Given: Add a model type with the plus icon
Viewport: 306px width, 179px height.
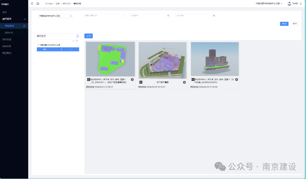Looking at the screenshot, I should point(77,36).
